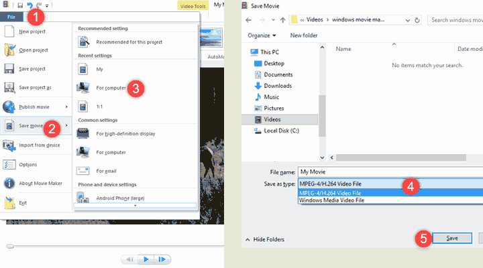Click the Save movie film icon
Image resolution: width=483 pixels, height=268 pixels.
tap(9, 125)
